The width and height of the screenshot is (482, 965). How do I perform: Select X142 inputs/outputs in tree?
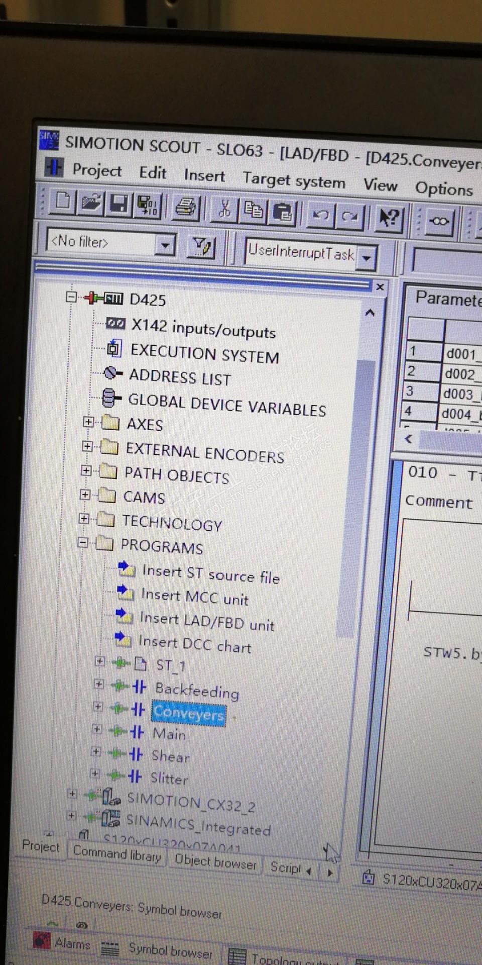[x=203, y=328]
